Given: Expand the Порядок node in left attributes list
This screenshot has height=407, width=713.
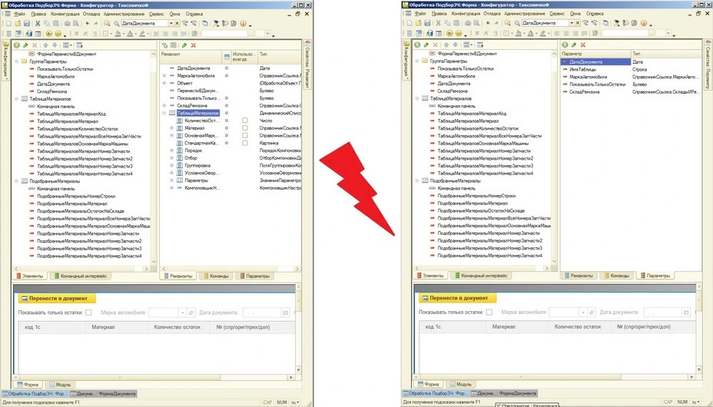Looking at the screenshot, I should 172,151.
